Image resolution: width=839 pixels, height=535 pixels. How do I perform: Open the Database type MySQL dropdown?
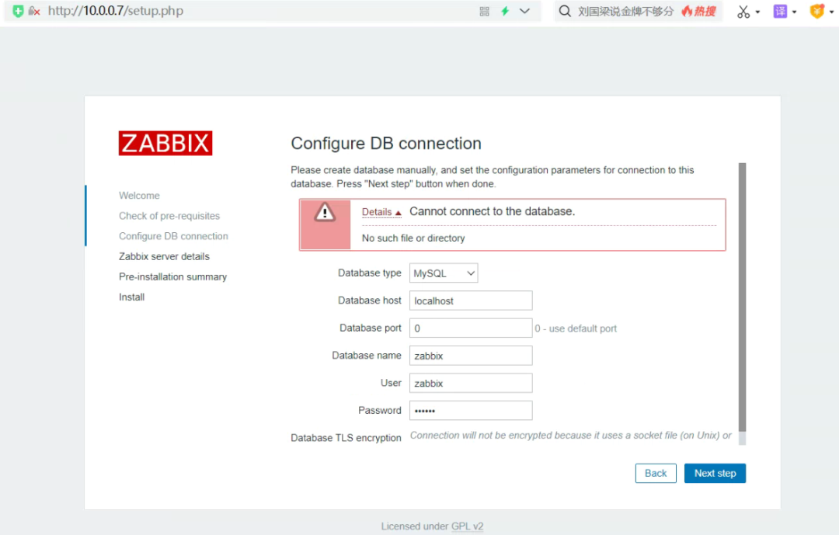coord(444,273)
